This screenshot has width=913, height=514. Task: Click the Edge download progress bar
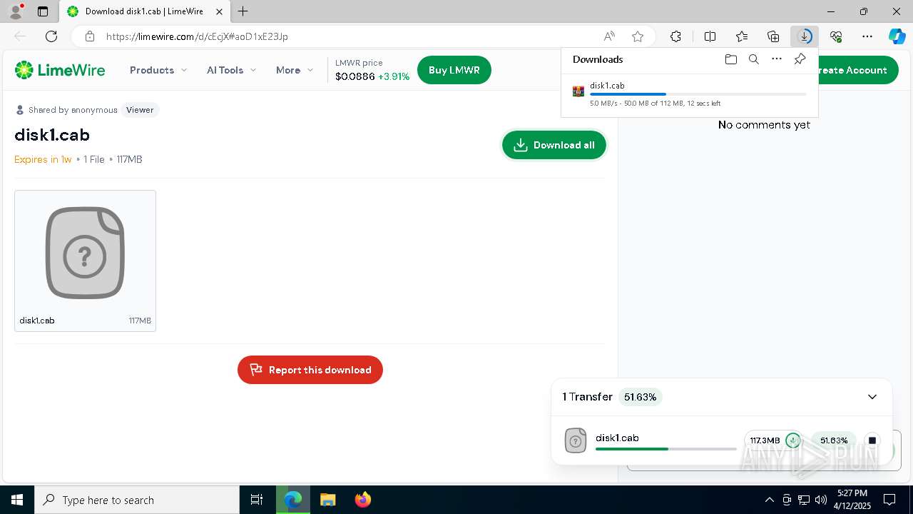(x=698, y=94)
